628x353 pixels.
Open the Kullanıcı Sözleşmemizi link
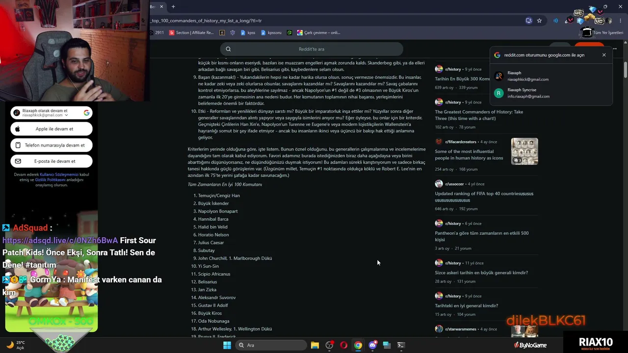point(59,175)
